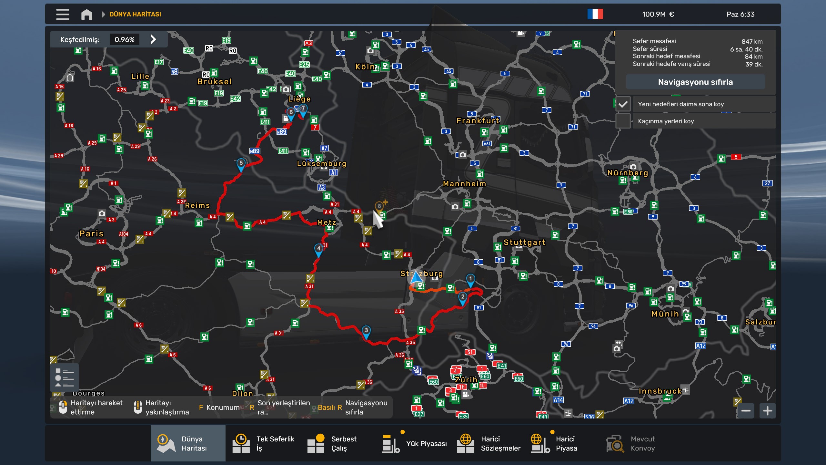Click the Mannheim city label
Image resolution: width=826 pixels, height=465 pixels.
tap(465, 184)
